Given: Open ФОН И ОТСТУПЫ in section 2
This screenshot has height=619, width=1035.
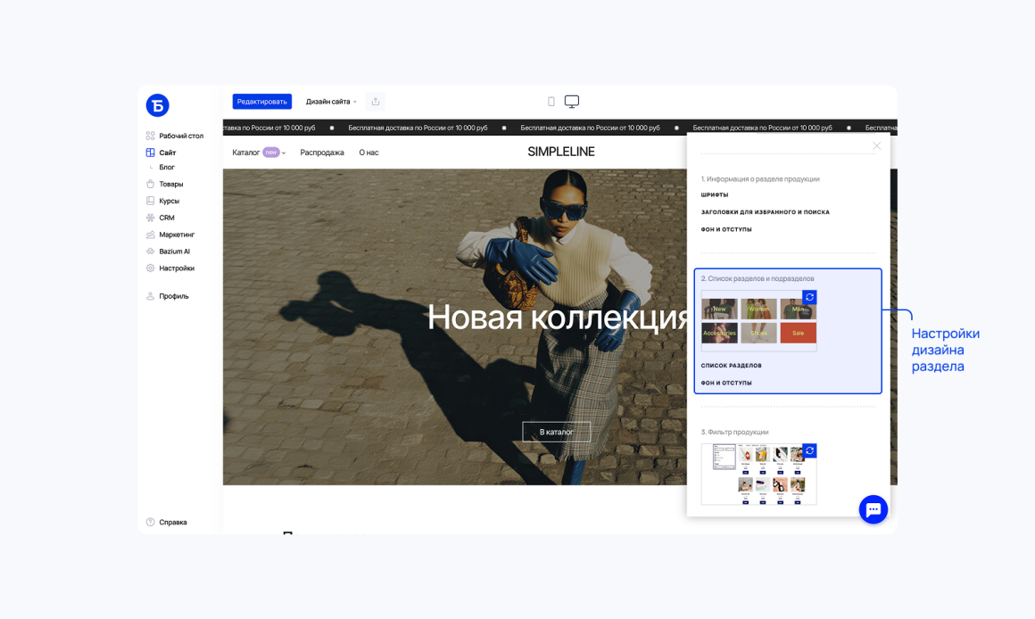Looking at the screenshot, I should (x=726, y=383).
